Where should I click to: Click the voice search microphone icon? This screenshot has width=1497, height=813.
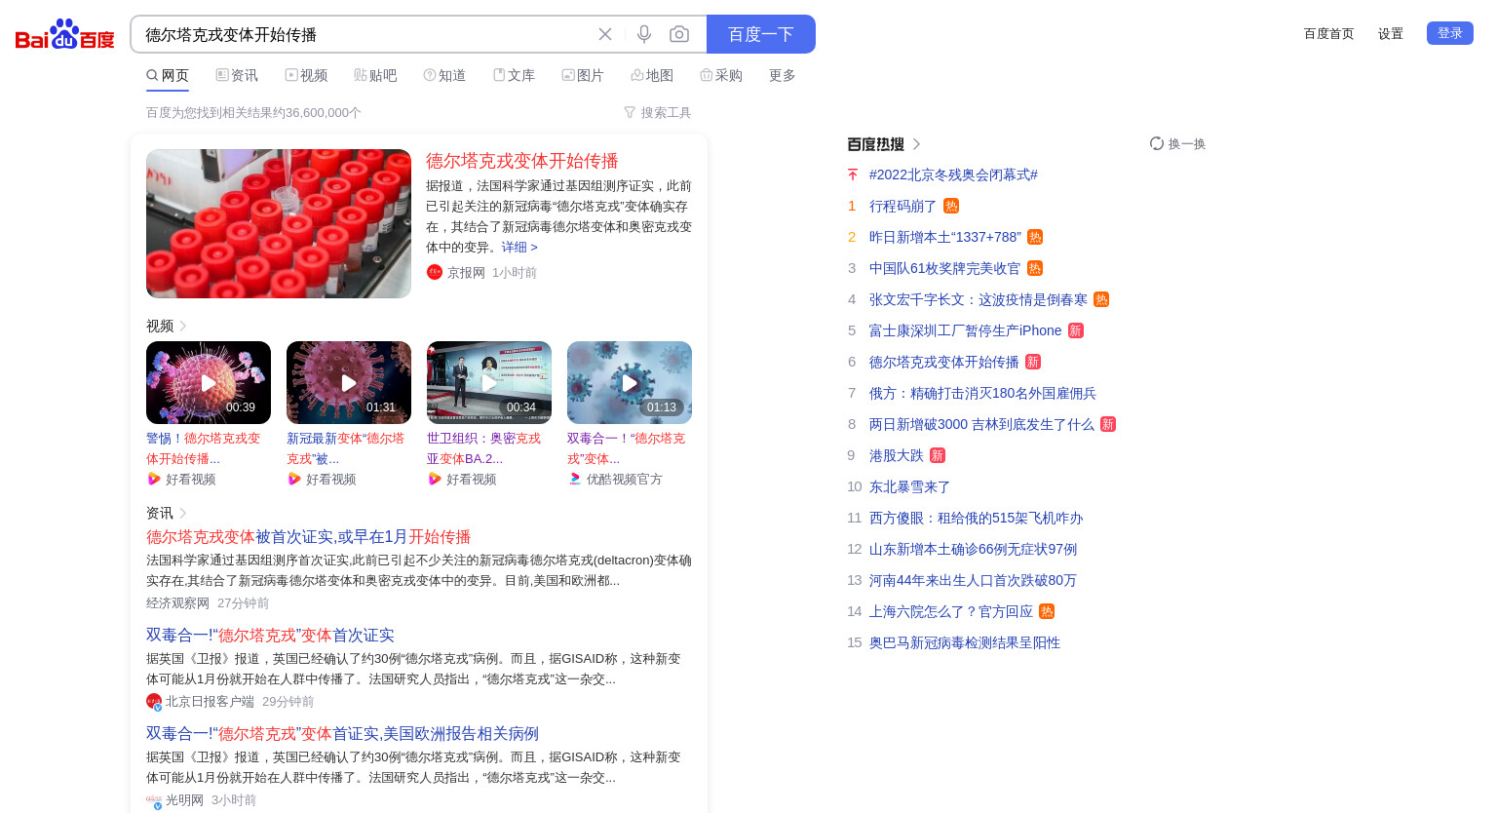point(644,34)
